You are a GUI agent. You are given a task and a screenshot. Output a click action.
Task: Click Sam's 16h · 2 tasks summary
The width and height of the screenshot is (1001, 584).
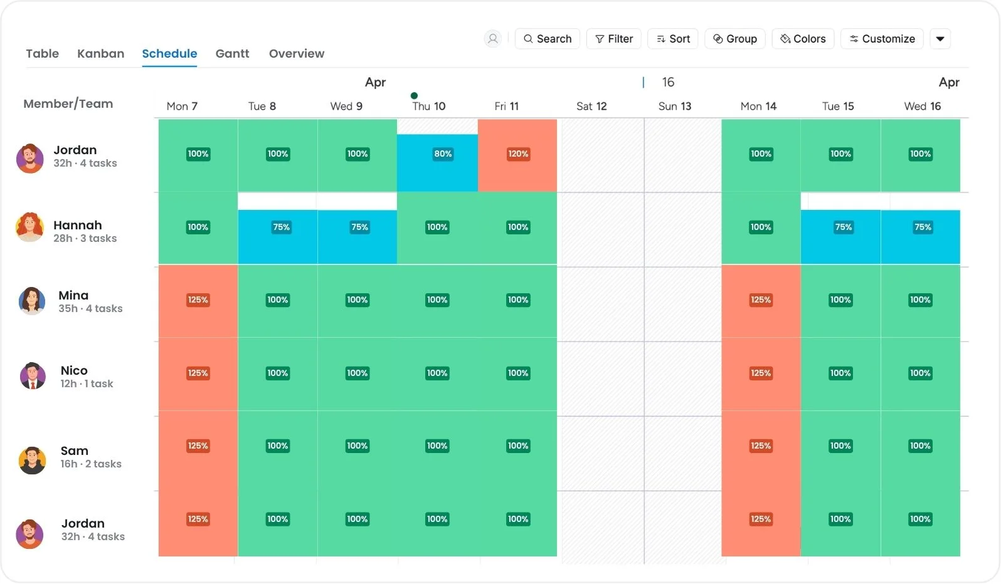(91, 464)
